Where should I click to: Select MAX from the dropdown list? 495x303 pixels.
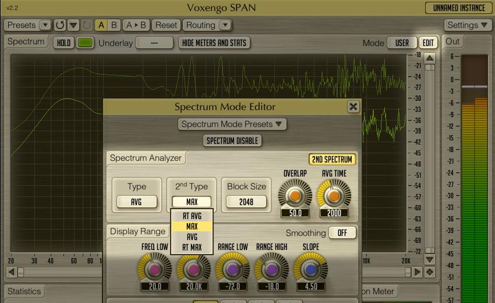[192, 227]
